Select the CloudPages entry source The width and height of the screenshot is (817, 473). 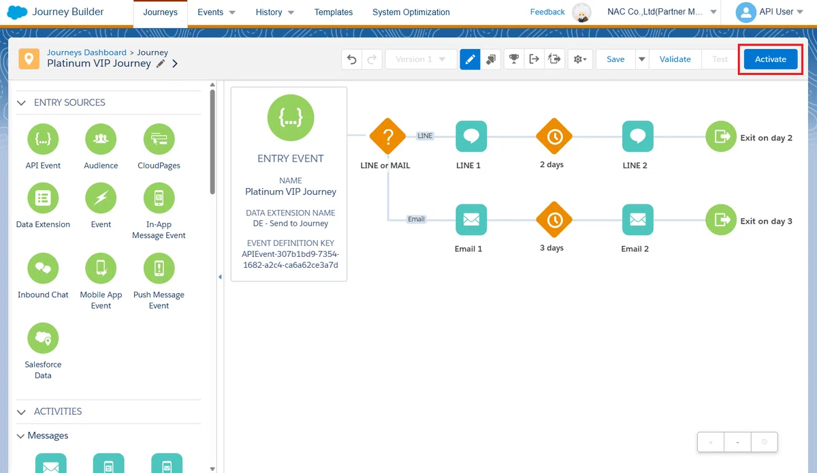click(159, 140)
